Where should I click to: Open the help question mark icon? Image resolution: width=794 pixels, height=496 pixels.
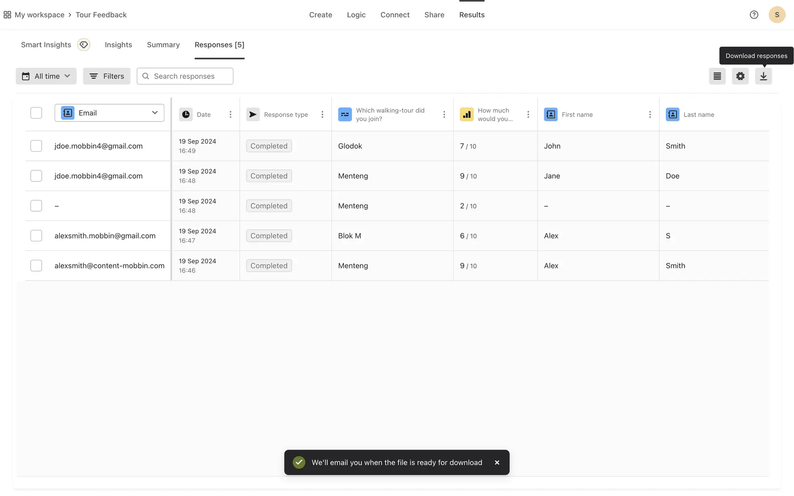coord(753,15)
